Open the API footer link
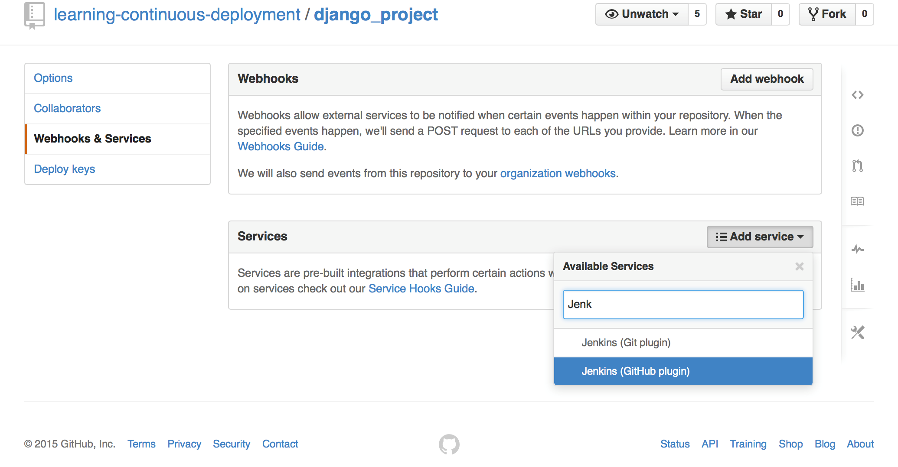 (710, 444)
